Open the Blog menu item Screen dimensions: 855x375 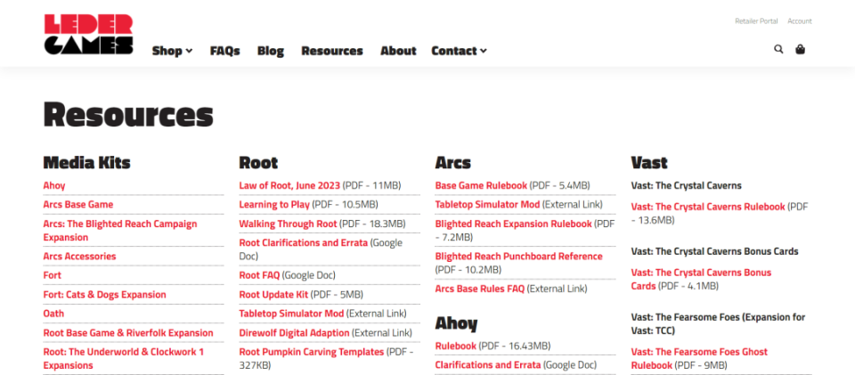coord(271,51)
